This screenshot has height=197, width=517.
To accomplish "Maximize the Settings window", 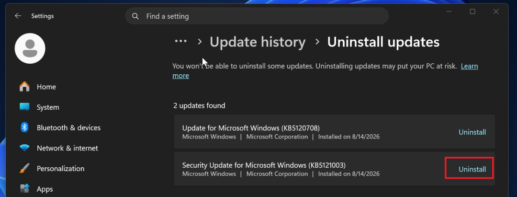I will click(472, 12).
